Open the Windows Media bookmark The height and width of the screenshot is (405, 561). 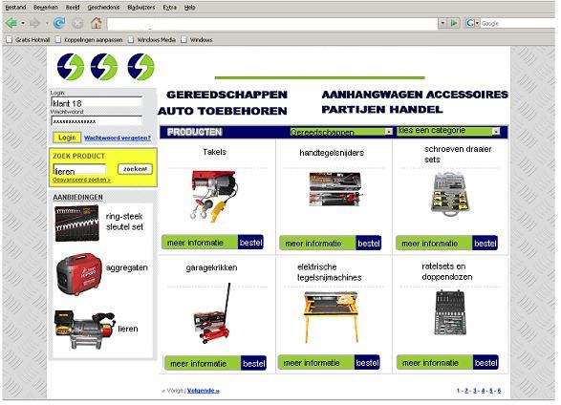point(152,40)
